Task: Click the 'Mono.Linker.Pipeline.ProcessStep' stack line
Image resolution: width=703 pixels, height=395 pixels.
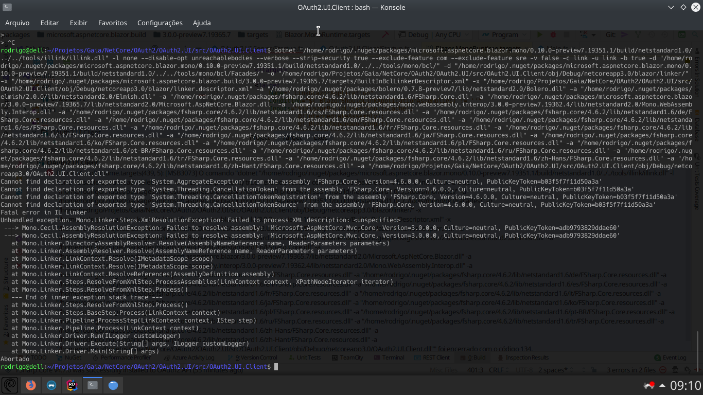Action: coord(133,320)
